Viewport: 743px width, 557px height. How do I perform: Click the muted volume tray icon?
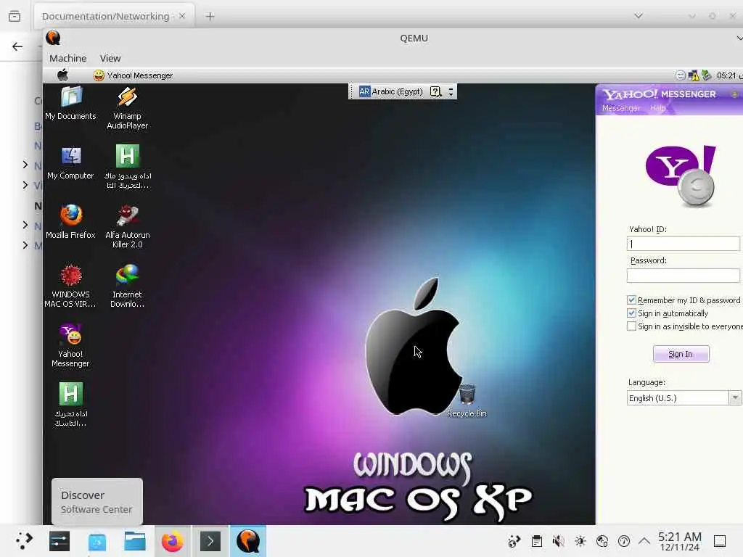tap(558, 541)
